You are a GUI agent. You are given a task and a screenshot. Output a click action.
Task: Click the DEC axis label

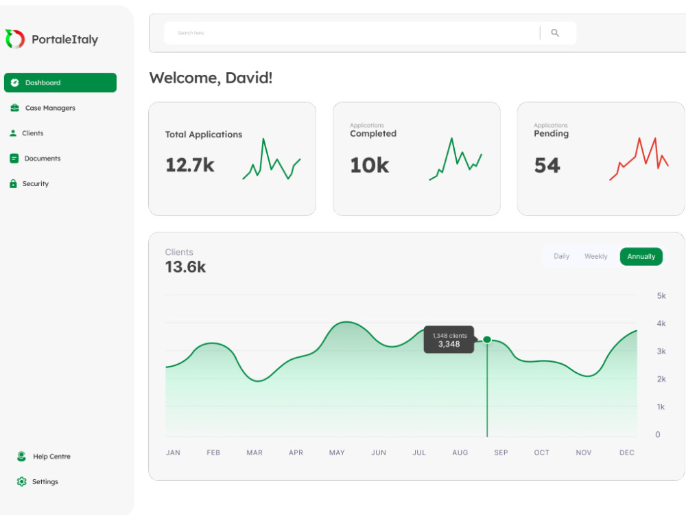click(627, 453)
